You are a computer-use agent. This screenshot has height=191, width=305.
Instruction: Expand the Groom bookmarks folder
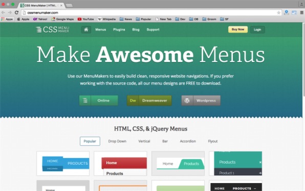point(209,19)
